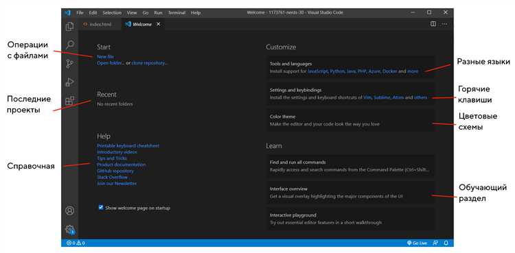Click the No recent folders text
The image size is (515, 253).
click(x=115, y=104)
